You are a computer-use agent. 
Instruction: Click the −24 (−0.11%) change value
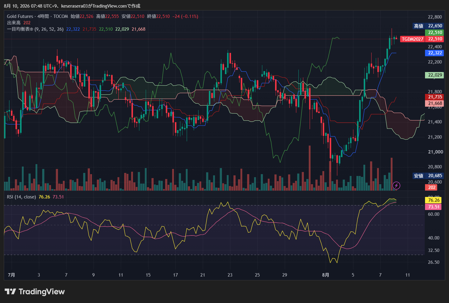[185, 16]
